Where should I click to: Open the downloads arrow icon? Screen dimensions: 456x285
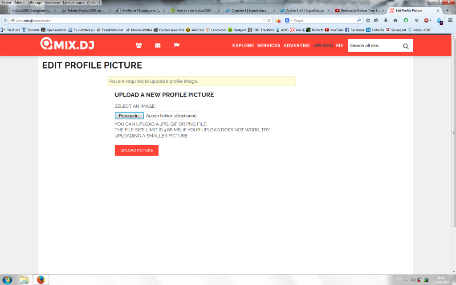coord(386,20)
